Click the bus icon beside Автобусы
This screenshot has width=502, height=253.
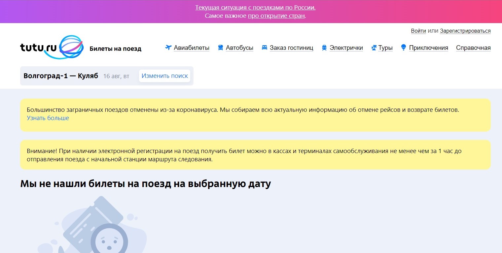click(221, 48)
